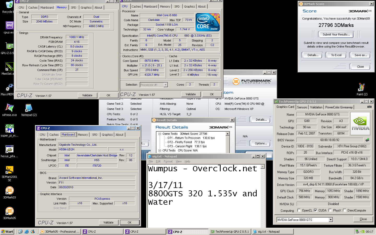Click Result Details scrollbar up arrow
Image resolution: width=376 pixels, height=235 pixels.
click(227, 134)
